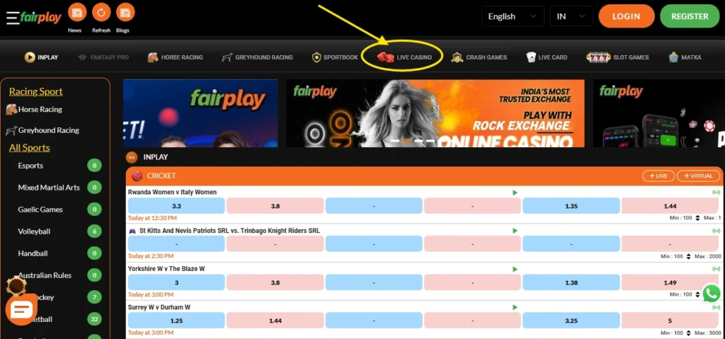Image resolution: width=725 pixels, height=339 pixels.
Task: Open LIVE CASINO in the navigation bar
Action: point(404,57)
